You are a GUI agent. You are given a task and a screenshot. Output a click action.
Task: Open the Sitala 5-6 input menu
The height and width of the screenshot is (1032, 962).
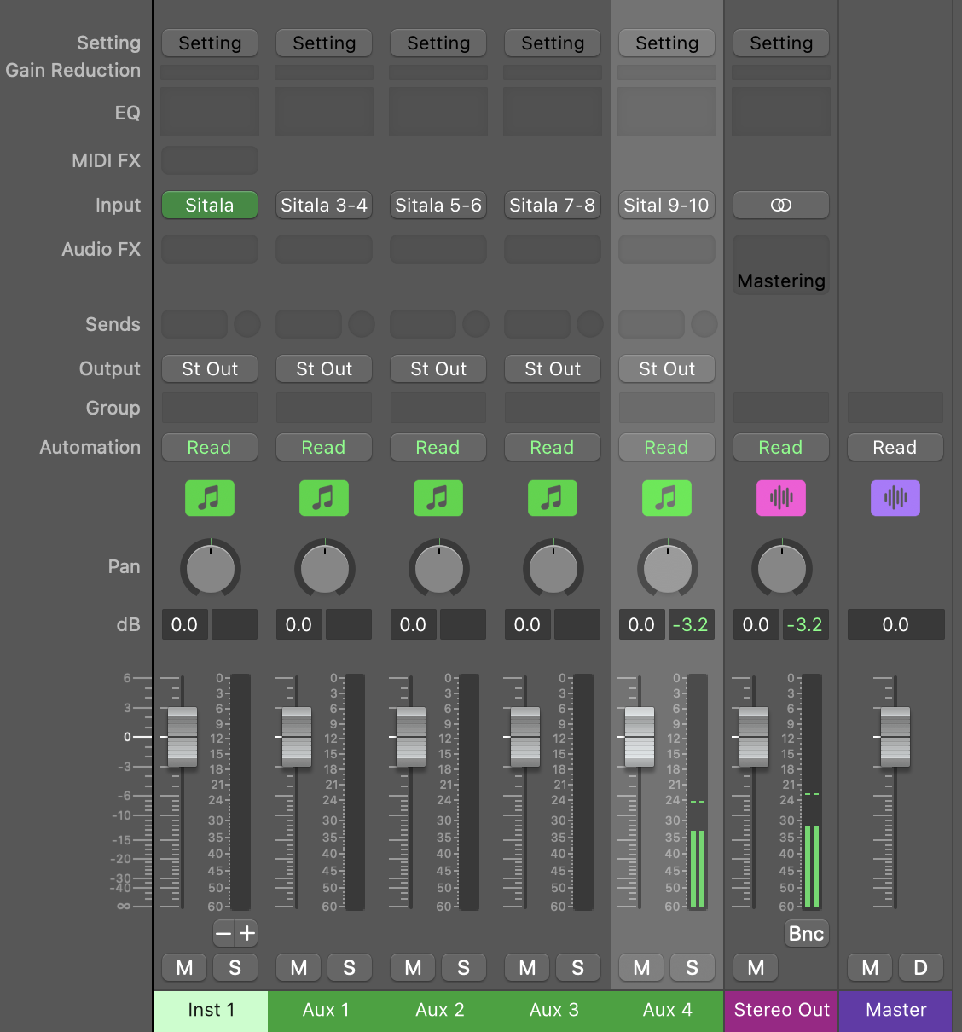[x=438, y=205]
